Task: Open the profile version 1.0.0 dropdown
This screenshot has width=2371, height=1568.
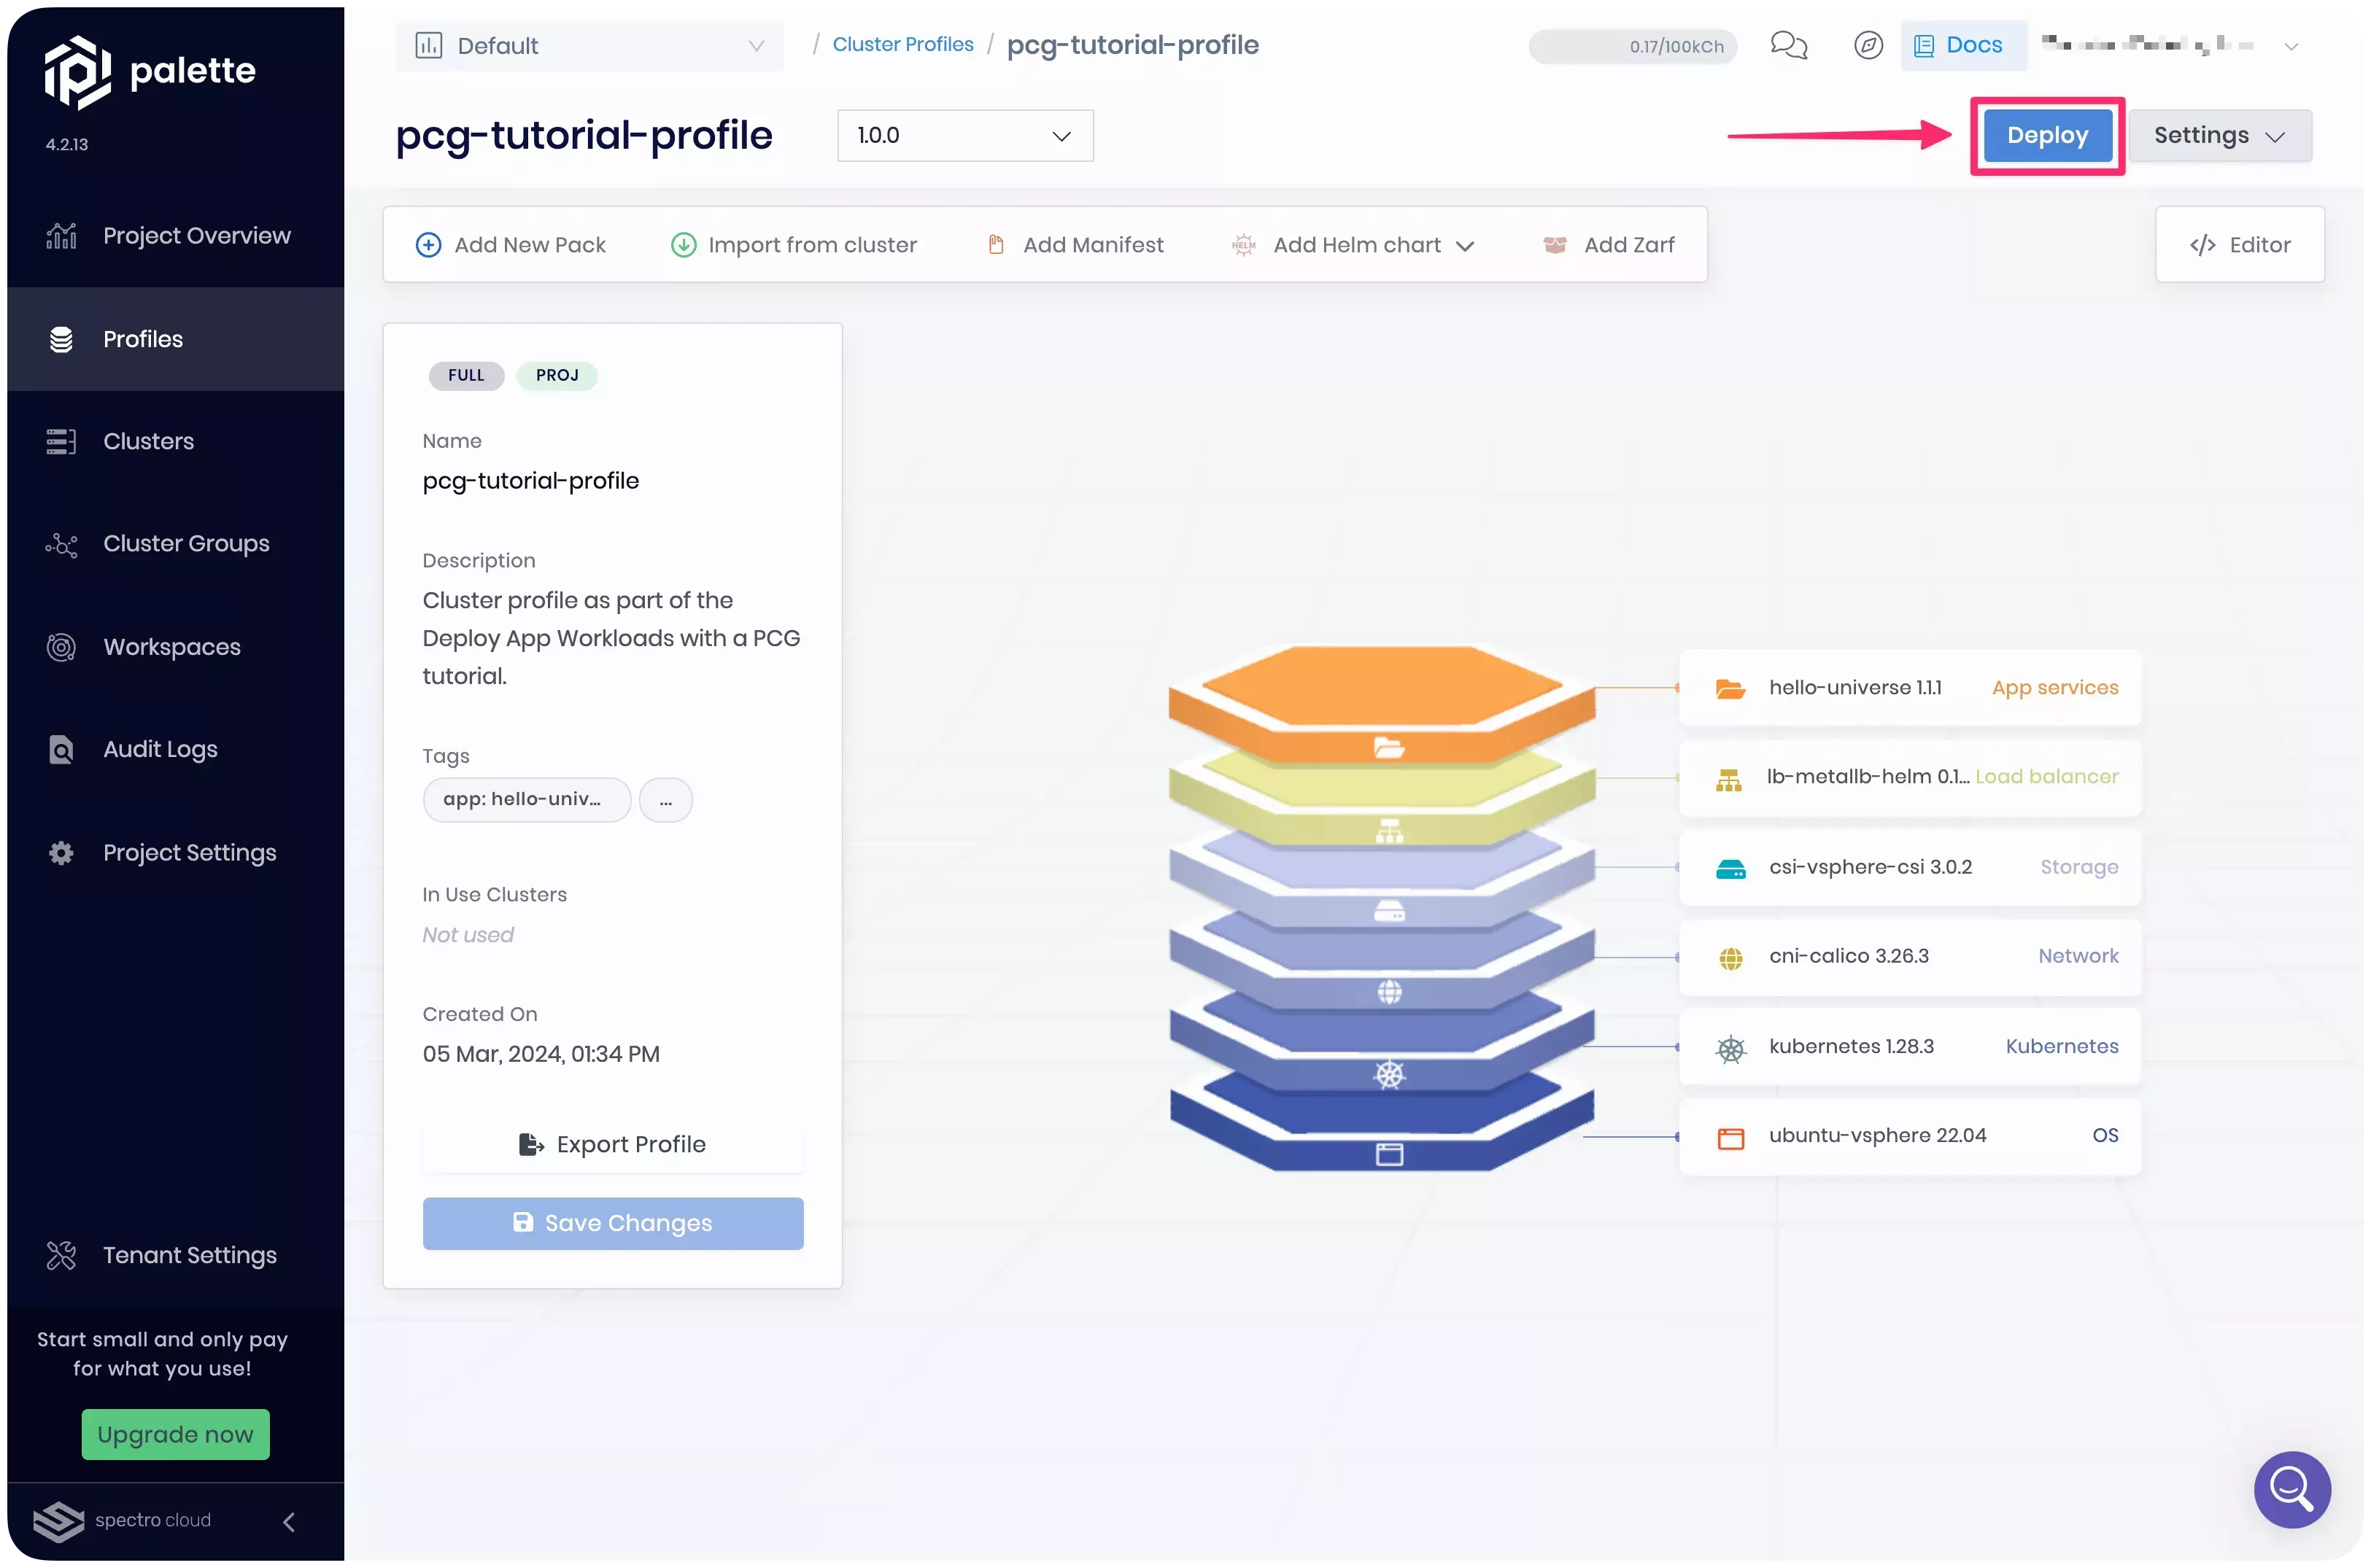Action: click(x=964, y=135)
